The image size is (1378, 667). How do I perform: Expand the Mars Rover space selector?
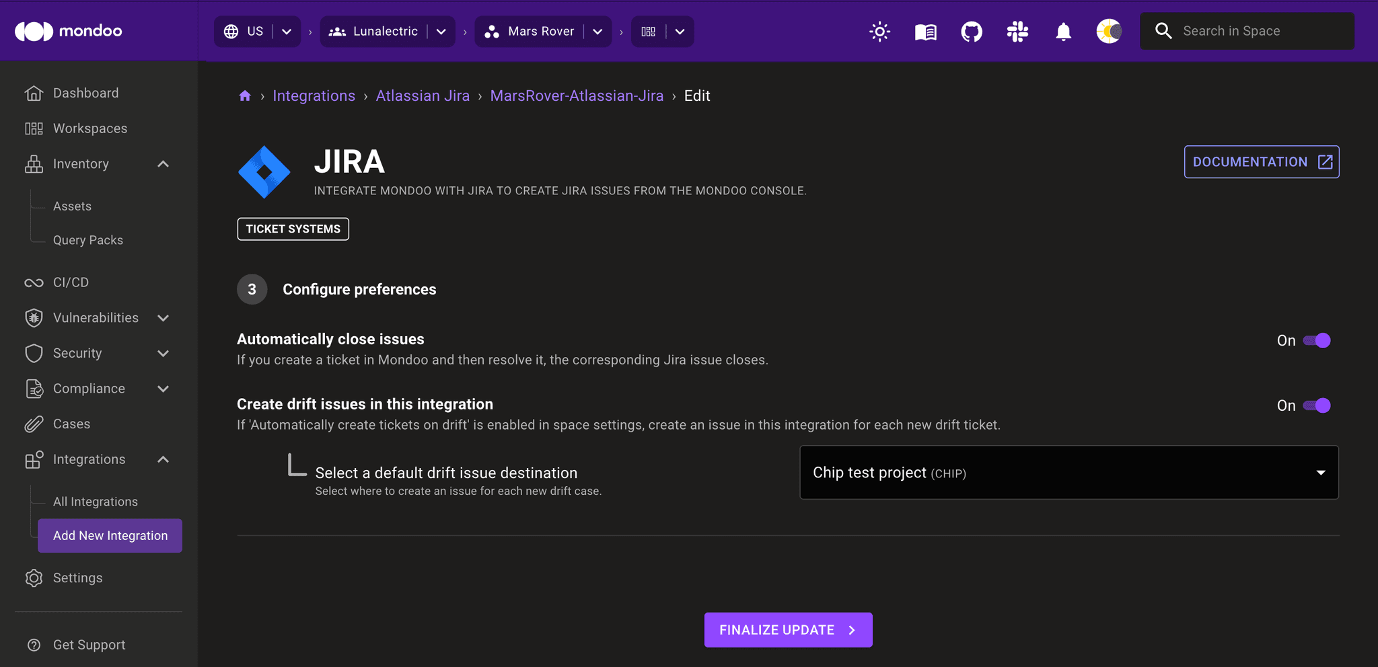[x=597, y=31]
